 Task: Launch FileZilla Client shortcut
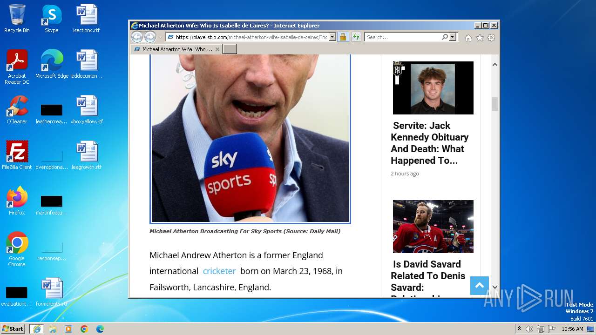pyautogui.click(x=17, y=155)
